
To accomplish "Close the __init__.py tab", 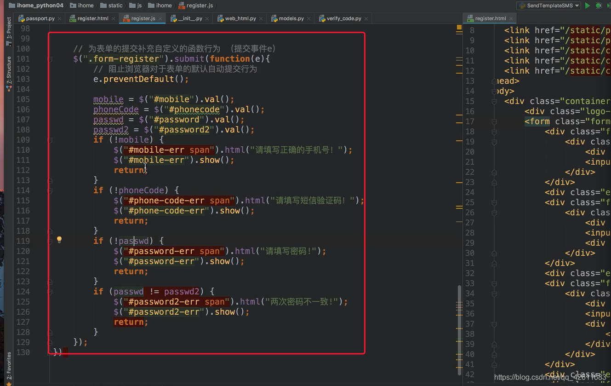I will pos(208,19).
